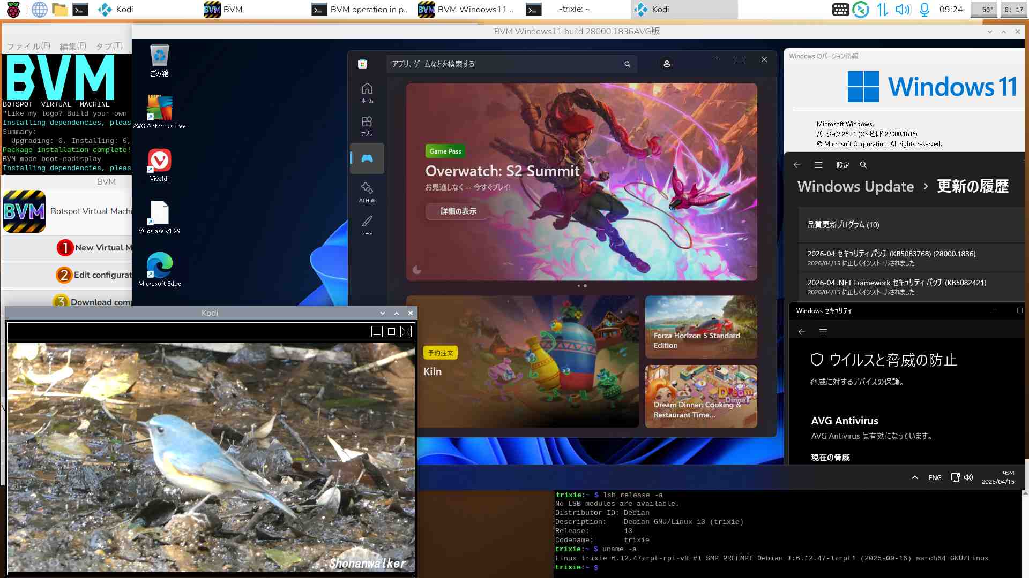Open the Apps section in Store sidebar
This screenshot has width=1029, height=578.
(367, 126)
